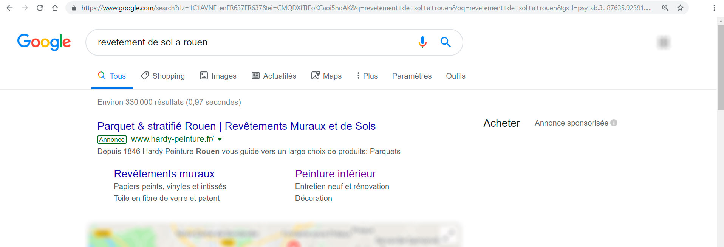Open the Chrome three-dot menu
724x247 pixels.
714,8
